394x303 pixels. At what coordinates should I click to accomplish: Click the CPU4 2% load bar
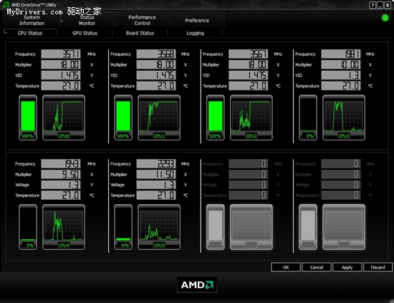[28, 227]
